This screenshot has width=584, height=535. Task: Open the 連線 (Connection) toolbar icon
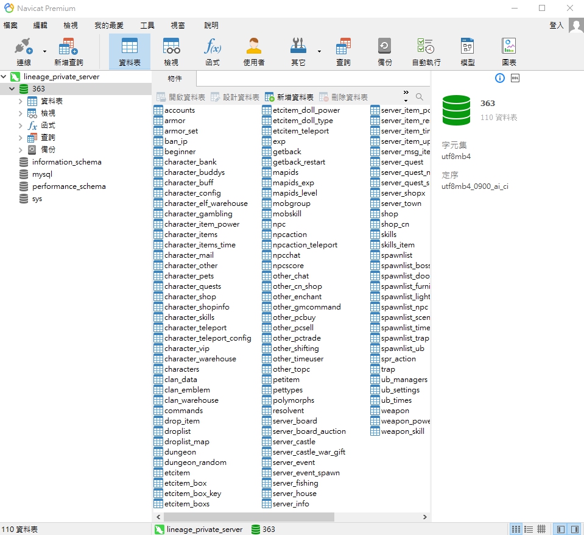tap(24, 51)
